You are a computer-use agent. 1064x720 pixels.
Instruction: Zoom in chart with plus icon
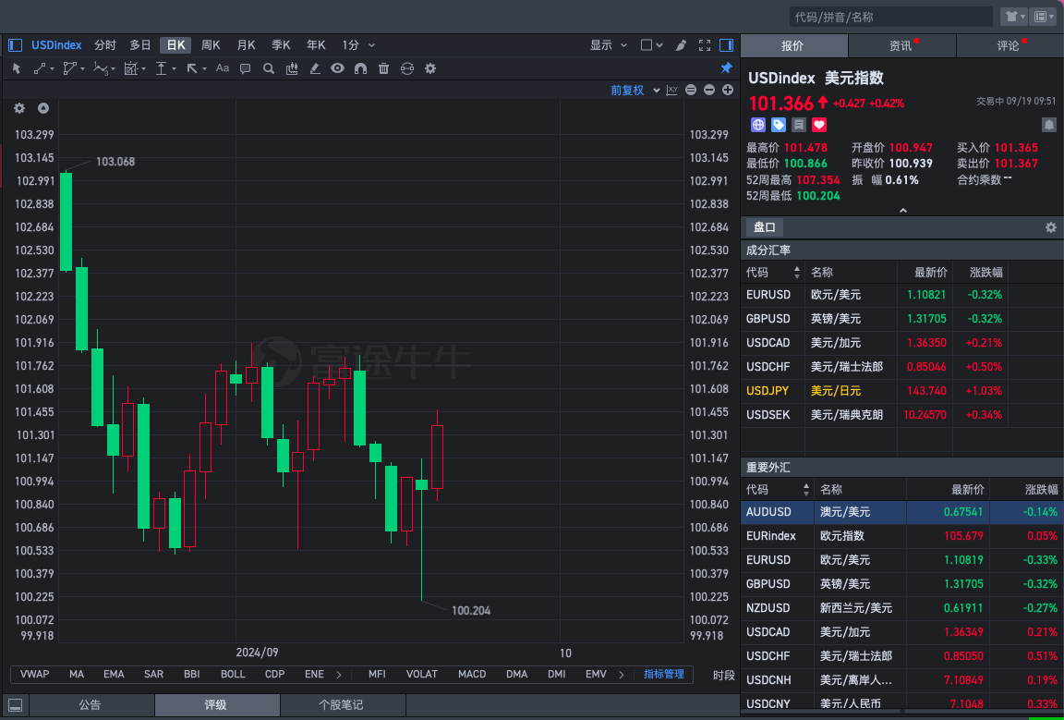728,90
